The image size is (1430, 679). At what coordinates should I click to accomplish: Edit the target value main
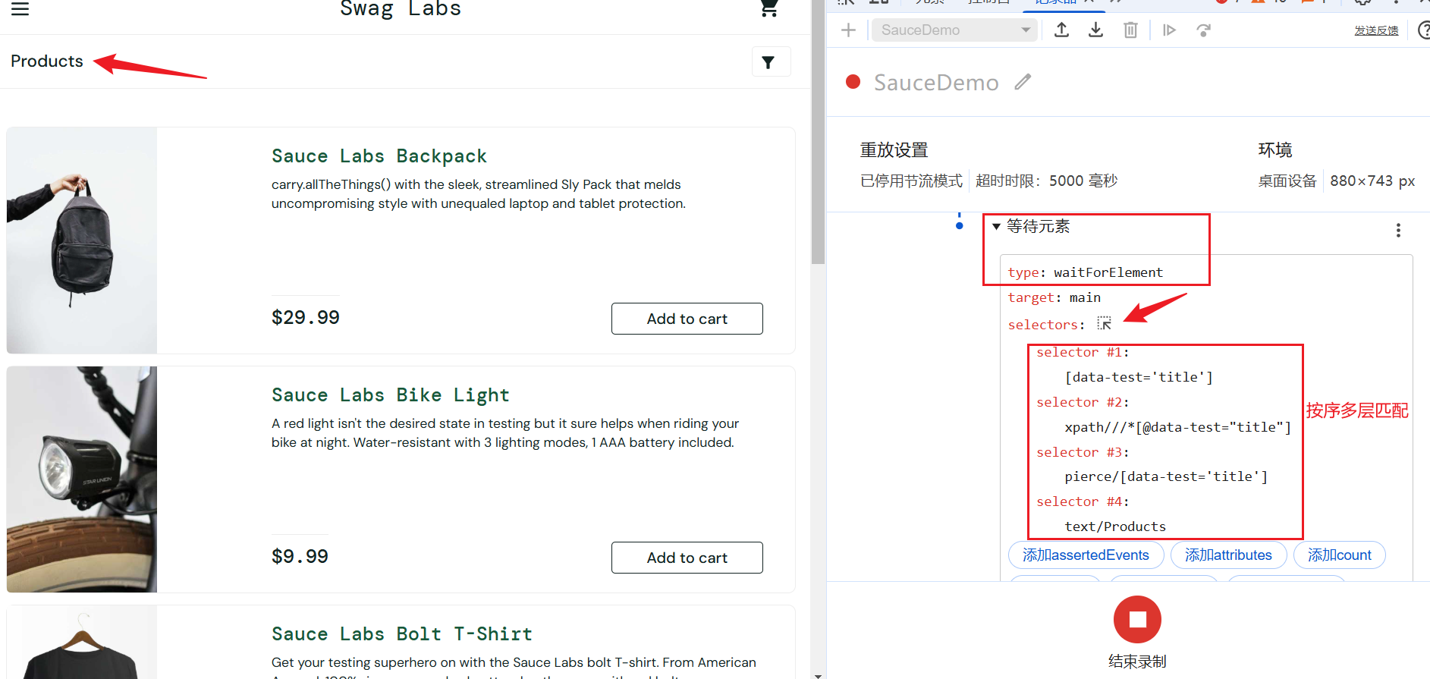(1085, 297)
